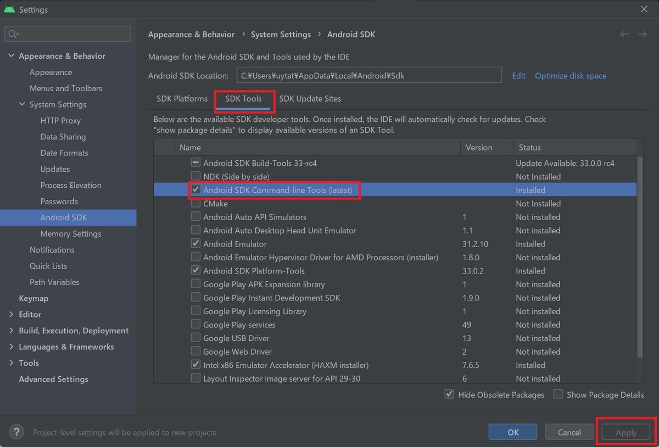Go back with the left arrow icon
659x447 pixels.
(624, 34)
